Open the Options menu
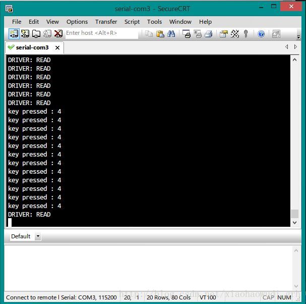 [77, 22]
